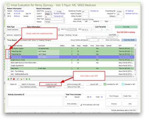
Task: Click the Create New HEP button
Action: pos(51,84)
